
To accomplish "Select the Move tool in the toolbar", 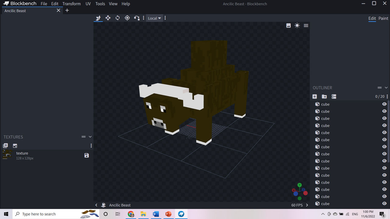I will pyautogui.click(x=98, y=18).
